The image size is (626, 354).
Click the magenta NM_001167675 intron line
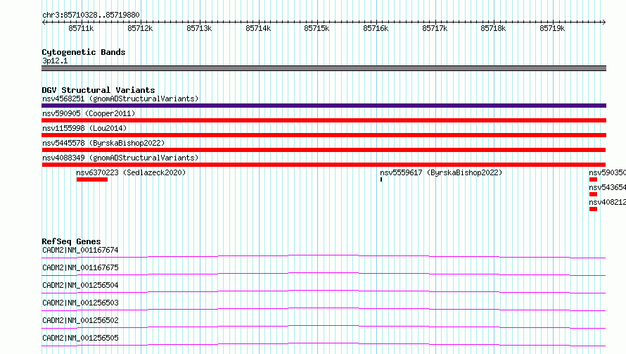[324, 274]
